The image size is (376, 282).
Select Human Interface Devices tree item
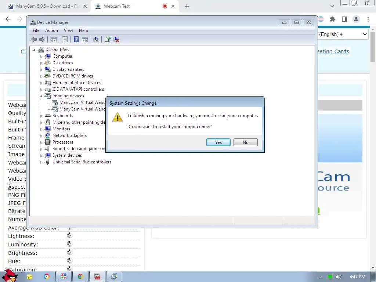click(x=77, y=83)
